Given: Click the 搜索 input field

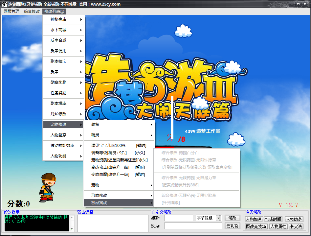Looking at the screenshot, I should [179, 218].
